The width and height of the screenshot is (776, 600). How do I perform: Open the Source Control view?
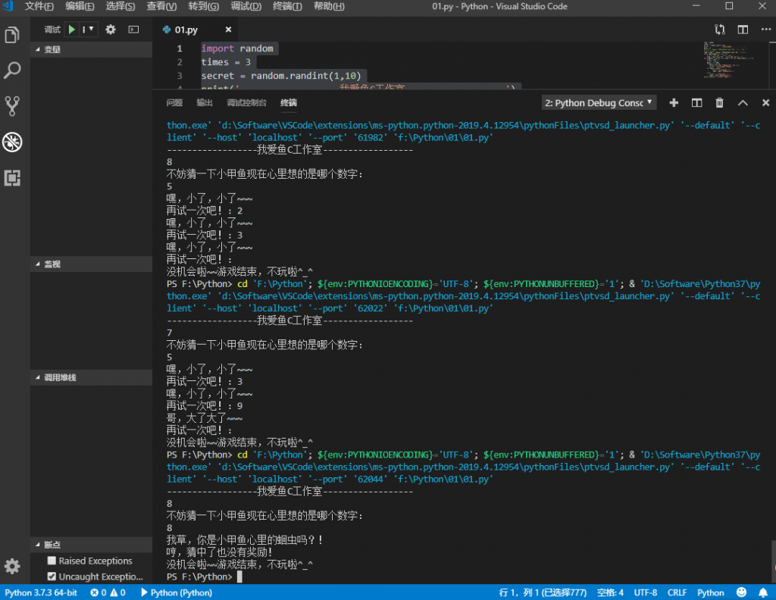pos(12,106)
